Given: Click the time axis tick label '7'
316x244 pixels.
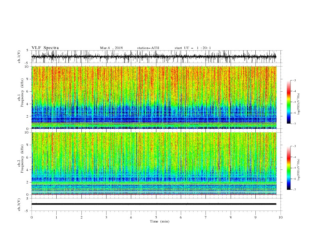Looking at the screenshot, I should (206, 217).
